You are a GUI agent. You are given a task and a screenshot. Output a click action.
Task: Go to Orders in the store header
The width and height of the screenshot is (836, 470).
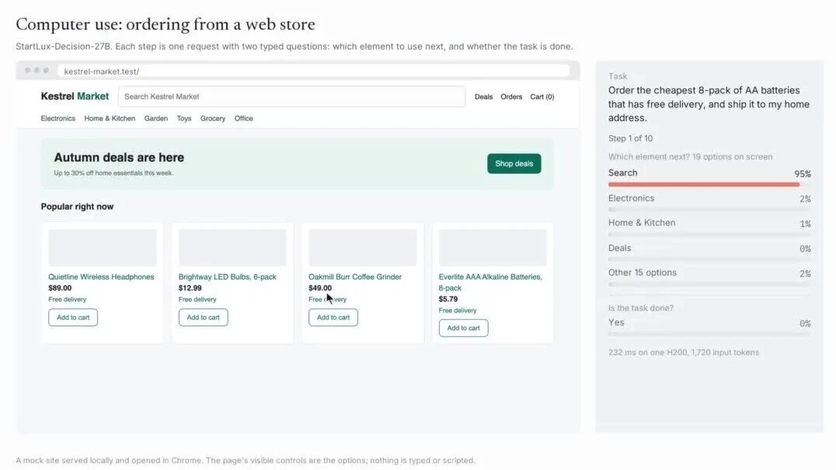(511, 97)
